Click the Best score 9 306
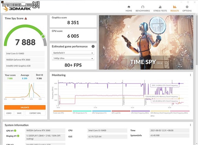 [39, 79]
